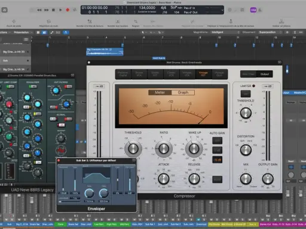Switch compressor display to Meter

click(160, 92)
